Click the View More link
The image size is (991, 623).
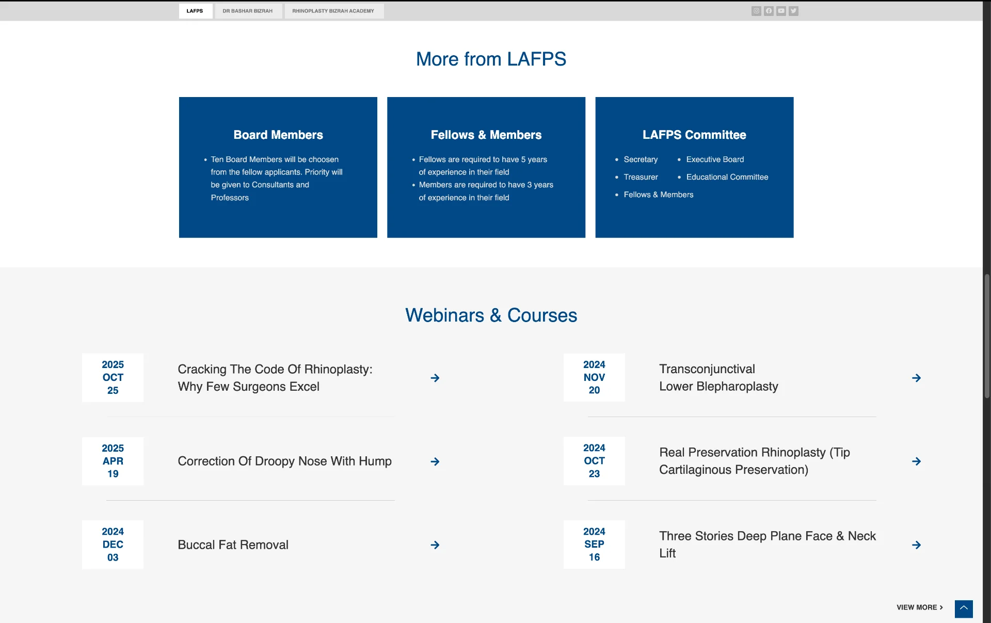920,608
